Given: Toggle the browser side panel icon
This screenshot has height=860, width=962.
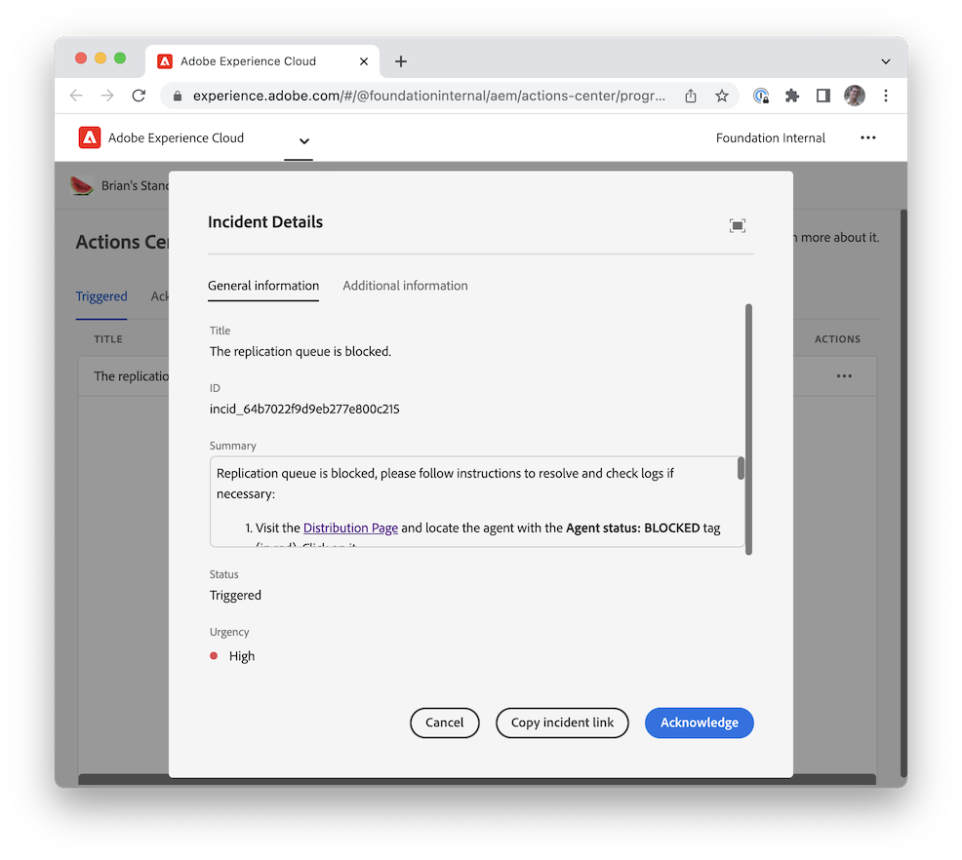Looking at the screenshot, I should [822, 96].
